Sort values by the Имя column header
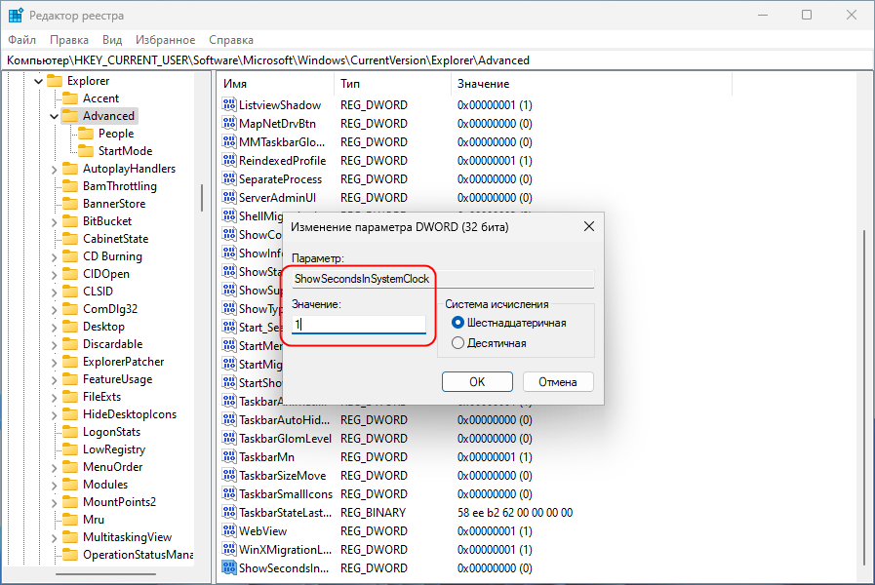 point(276,84)
